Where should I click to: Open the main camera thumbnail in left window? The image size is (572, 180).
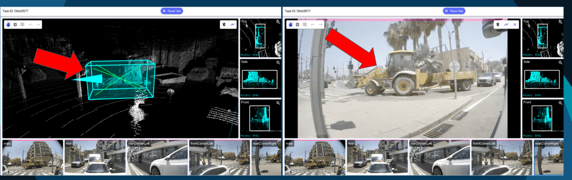(x=32, y=158)
